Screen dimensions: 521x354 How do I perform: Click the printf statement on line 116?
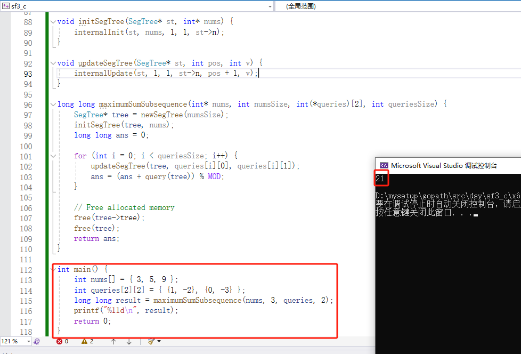click(126, 310)
